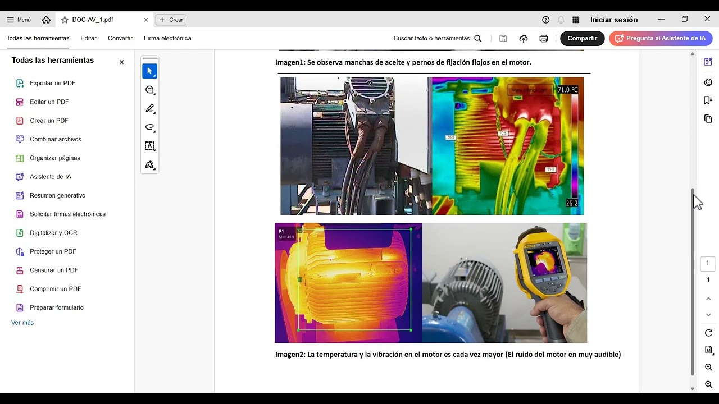Open the comments icon in the right rail
The height and width of the screenshot is (404, 719).
tap(708, 82)
